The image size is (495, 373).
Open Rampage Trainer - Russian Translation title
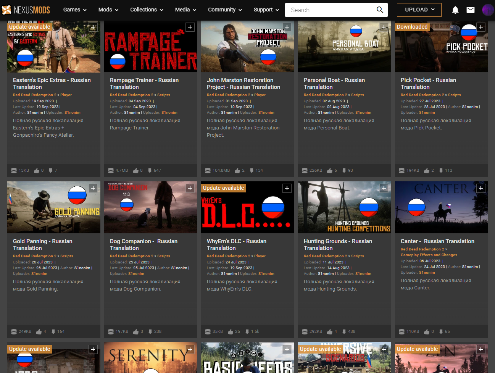(x=144, y=84)
